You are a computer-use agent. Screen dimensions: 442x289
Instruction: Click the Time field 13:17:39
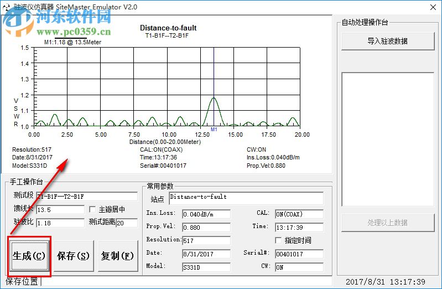(x=299, y=228)
